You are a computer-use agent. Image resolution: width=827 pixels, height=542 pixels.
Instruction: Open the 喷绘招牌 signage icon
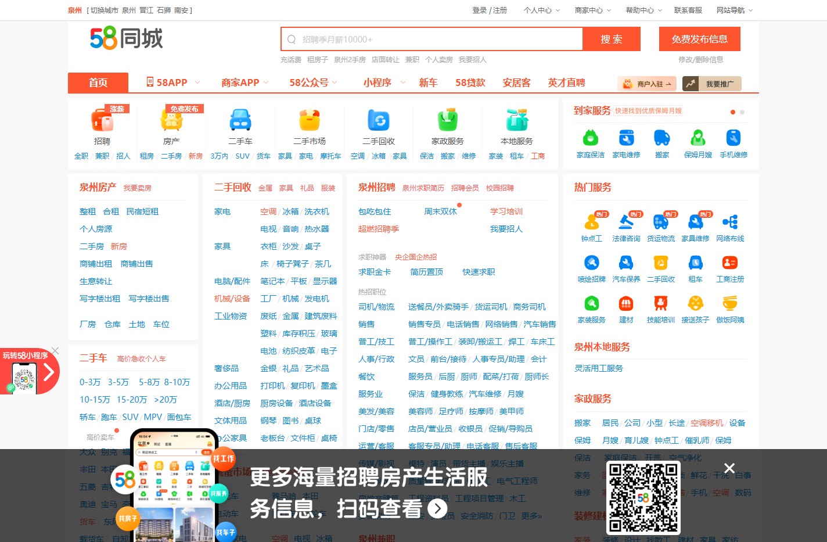pos(592,263)
